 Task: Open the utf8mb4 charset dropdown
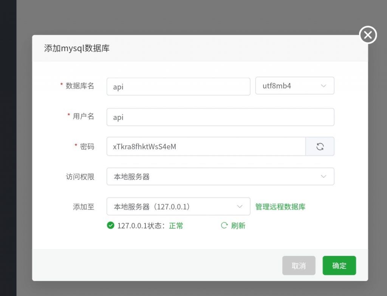click(295, 86)
